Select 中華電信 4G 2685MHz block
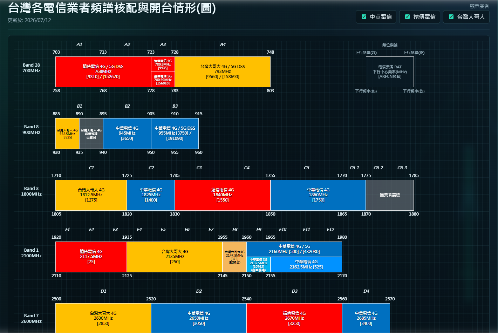Screen dimensions: 498x333 pos(366,318)
